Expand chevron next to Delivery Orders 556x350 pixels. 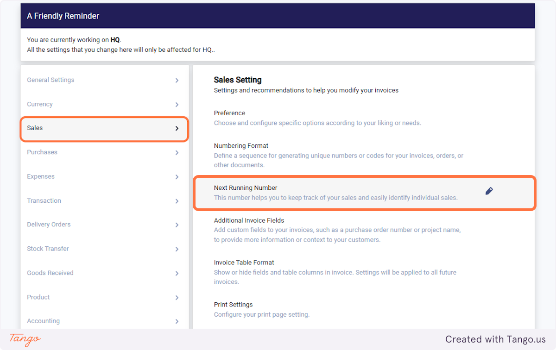pyautogui.click(x=177, y=225)
